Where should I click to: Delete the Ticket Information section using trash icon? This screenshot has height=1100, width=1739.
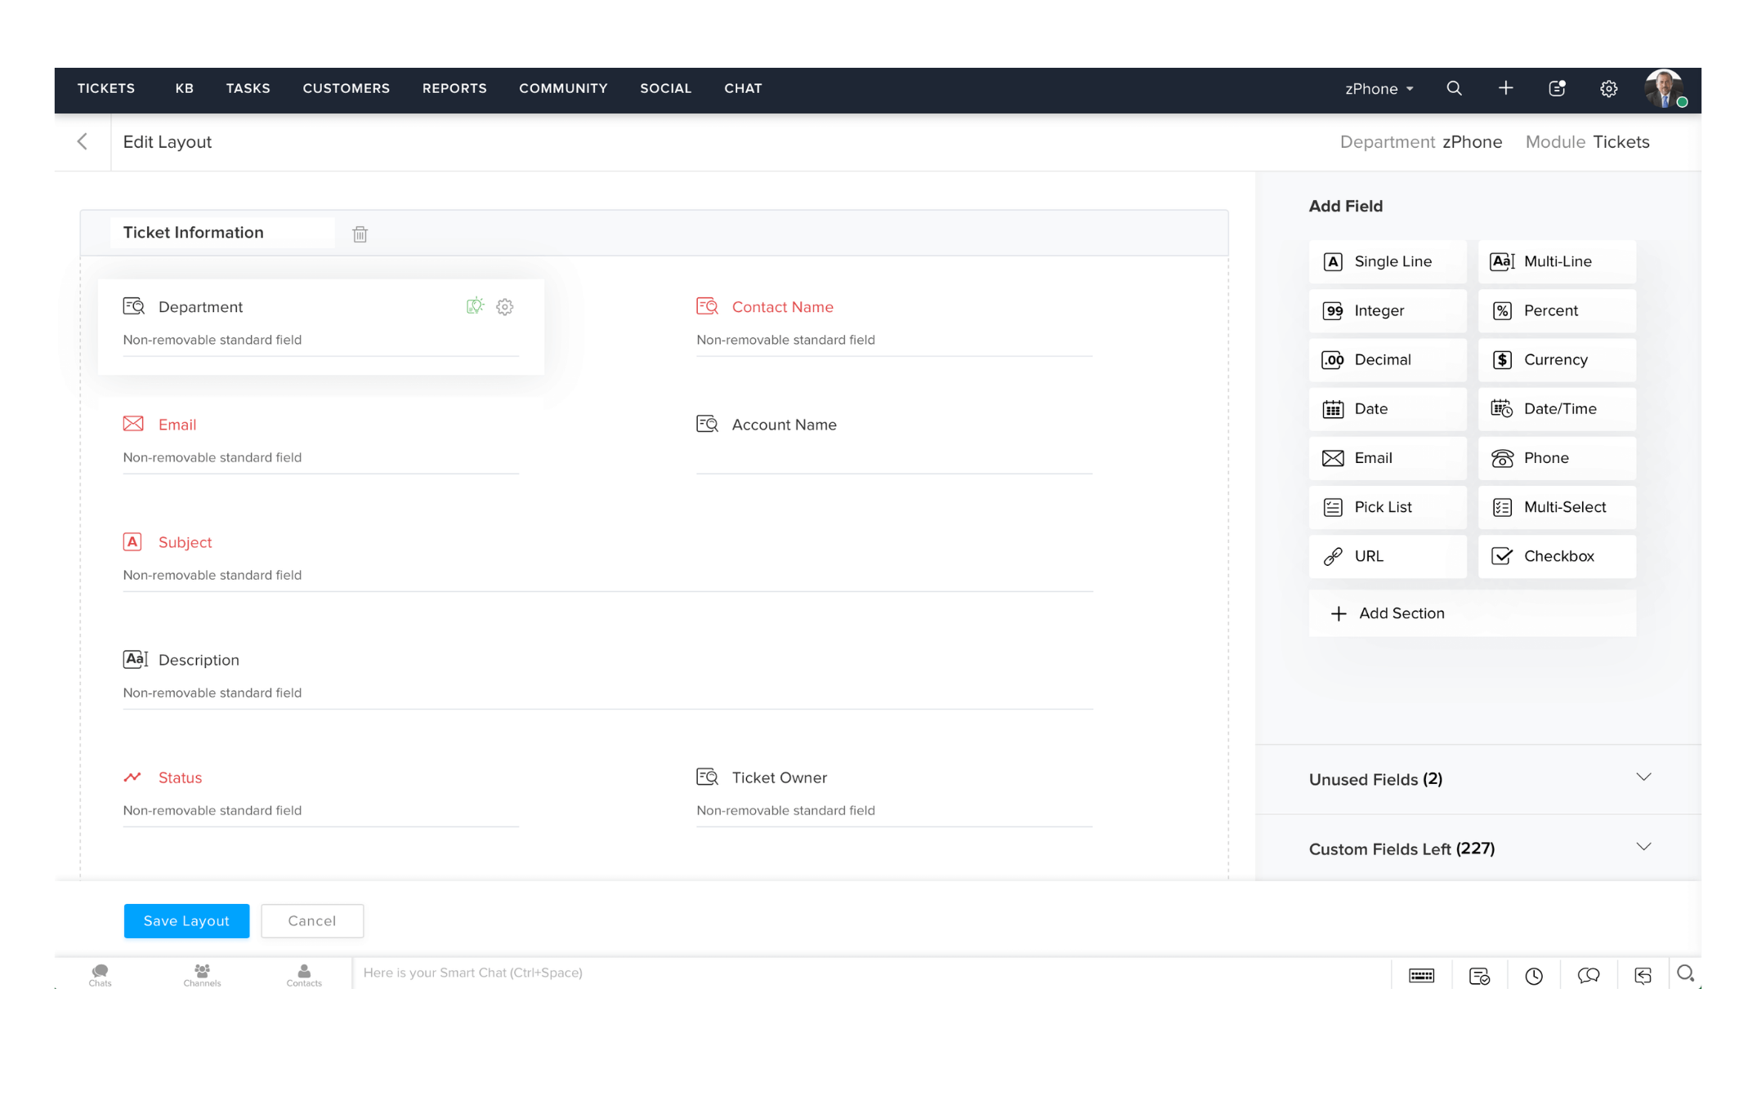click(x=360, y=234)
